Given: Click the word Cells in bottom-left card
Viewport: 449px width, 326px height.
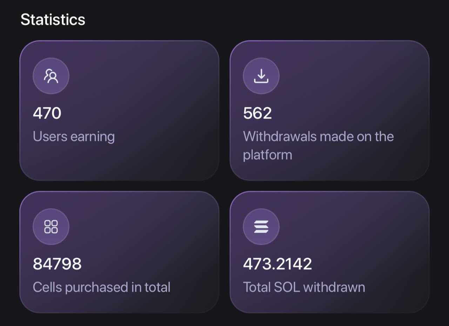Looking at the screenshot, I should 47,287.
